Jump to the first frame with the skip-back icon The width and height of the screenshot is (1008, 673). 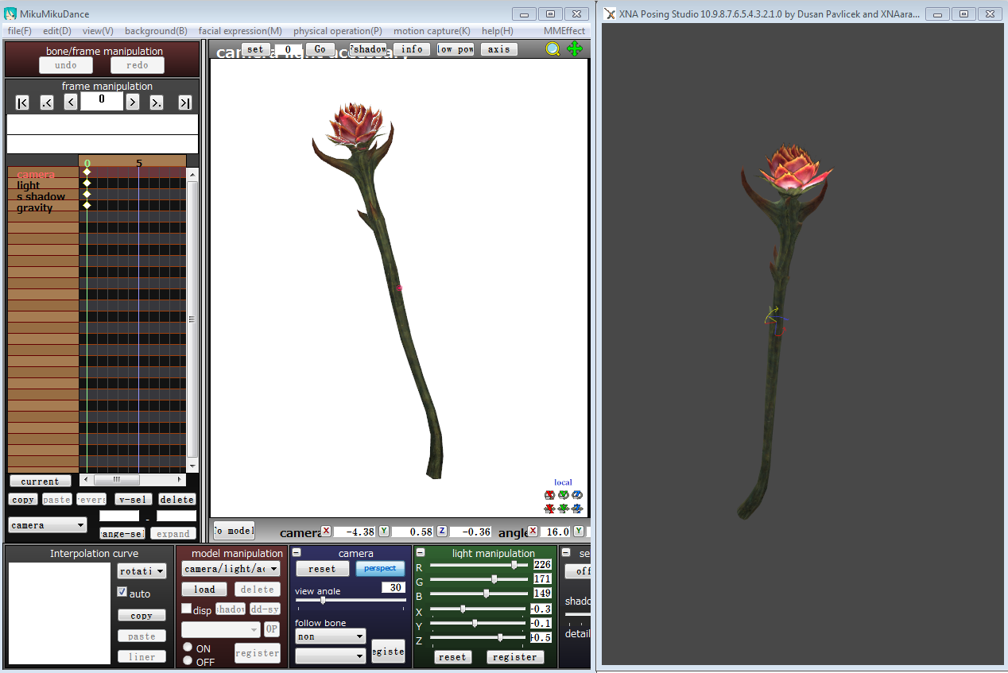coord(22,102)
